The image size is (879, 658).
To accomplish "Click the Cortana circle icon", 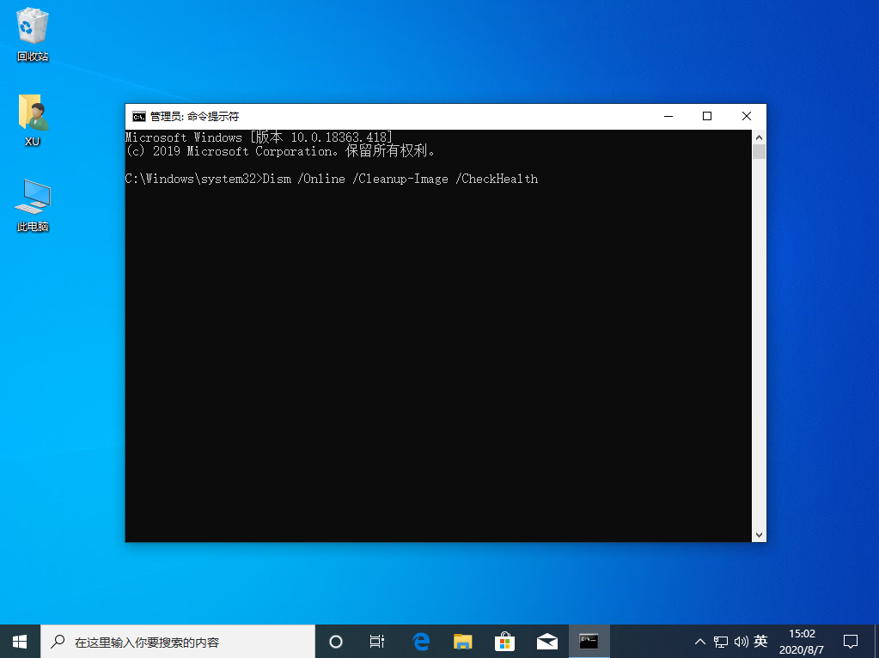I will tap(336, 641).
